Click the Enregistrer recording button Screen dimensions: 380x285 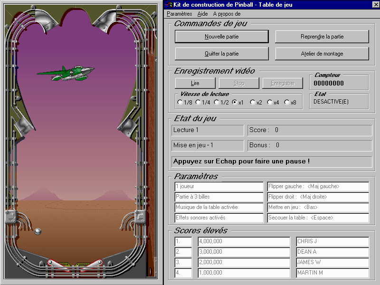pyautogui.click(x=283, y=83)
